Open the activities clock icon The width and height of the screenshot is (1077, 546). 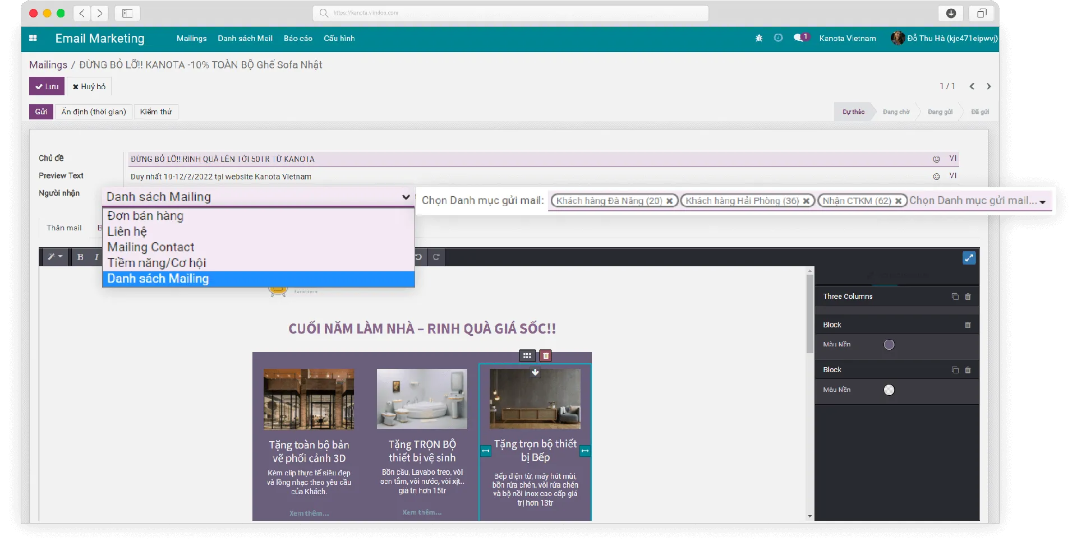point(778,38)
